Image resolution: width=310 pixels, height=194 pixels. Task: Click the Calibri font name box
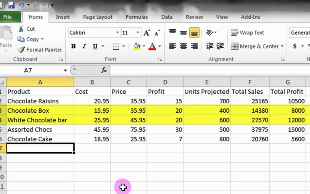pos(92,32)
